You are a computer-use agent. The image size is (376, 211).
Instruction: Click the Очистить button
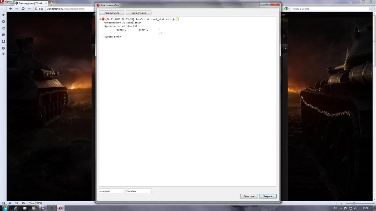[249, 196]
